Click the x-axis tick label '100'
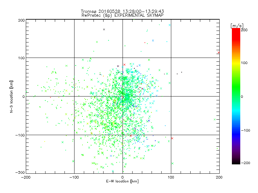Screen dimensions: 258x193 click(171, 177)
